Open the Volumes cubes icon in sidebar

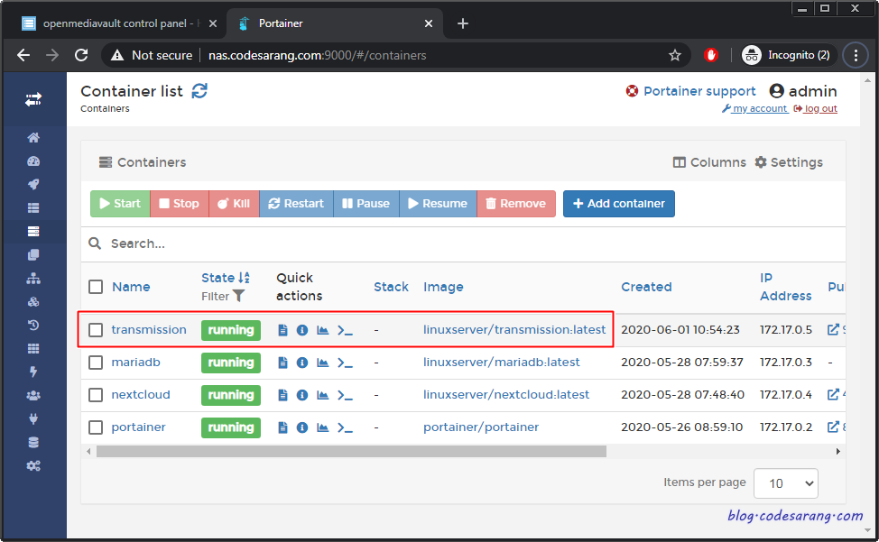click(33, 302)
